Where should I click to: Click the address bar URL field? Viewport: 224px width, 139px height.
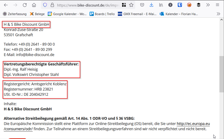point(88,5)
